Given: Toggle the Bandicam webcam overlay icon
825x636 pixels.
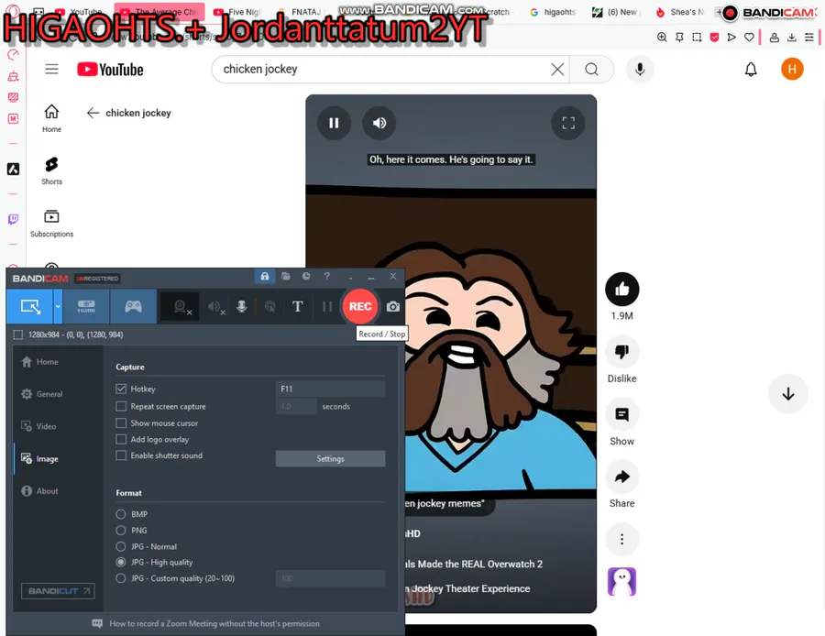Looking at the screenshot, I should (x=180, y=306).
